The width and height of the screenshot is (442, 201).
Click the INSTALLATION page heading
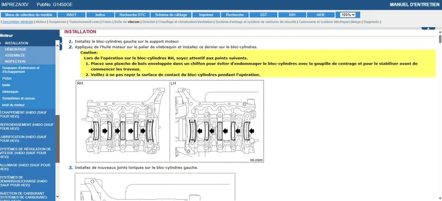pyautogui.click(x=80, y=32)
